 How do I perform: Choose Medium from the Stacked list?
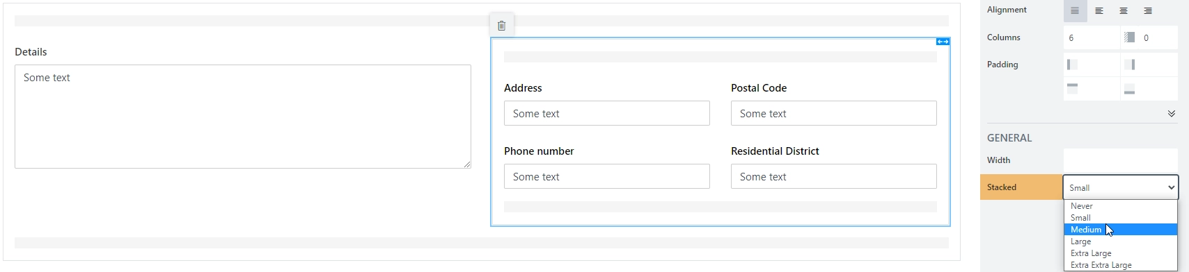(x=1121, y=230)
